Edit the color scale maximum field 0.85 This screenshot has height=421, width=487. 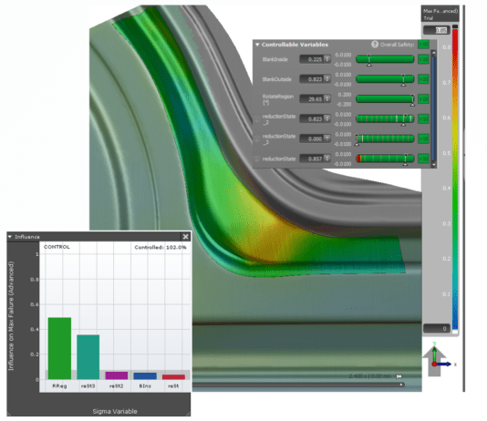tap(436, 30)
